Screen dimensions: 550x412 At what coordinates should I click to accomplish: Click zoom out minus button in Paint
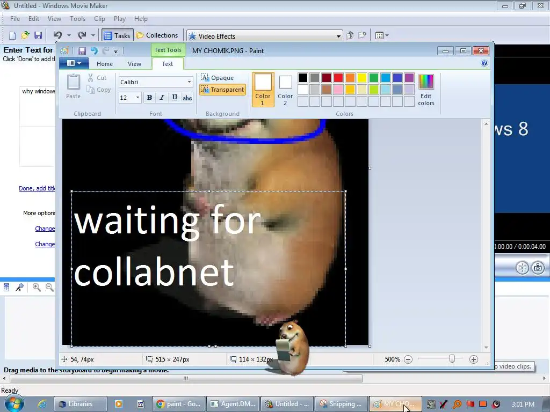[x=408, y=359]
